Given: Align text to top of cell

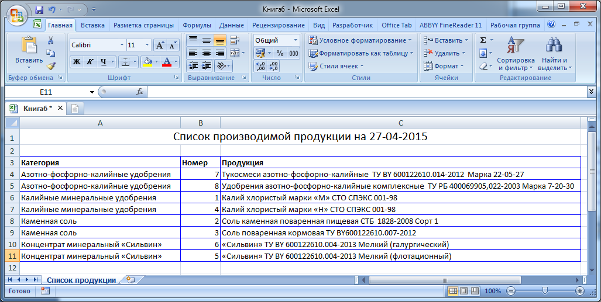Looking at the screenshot, I should pyautogui.click(x=193, y=40).
